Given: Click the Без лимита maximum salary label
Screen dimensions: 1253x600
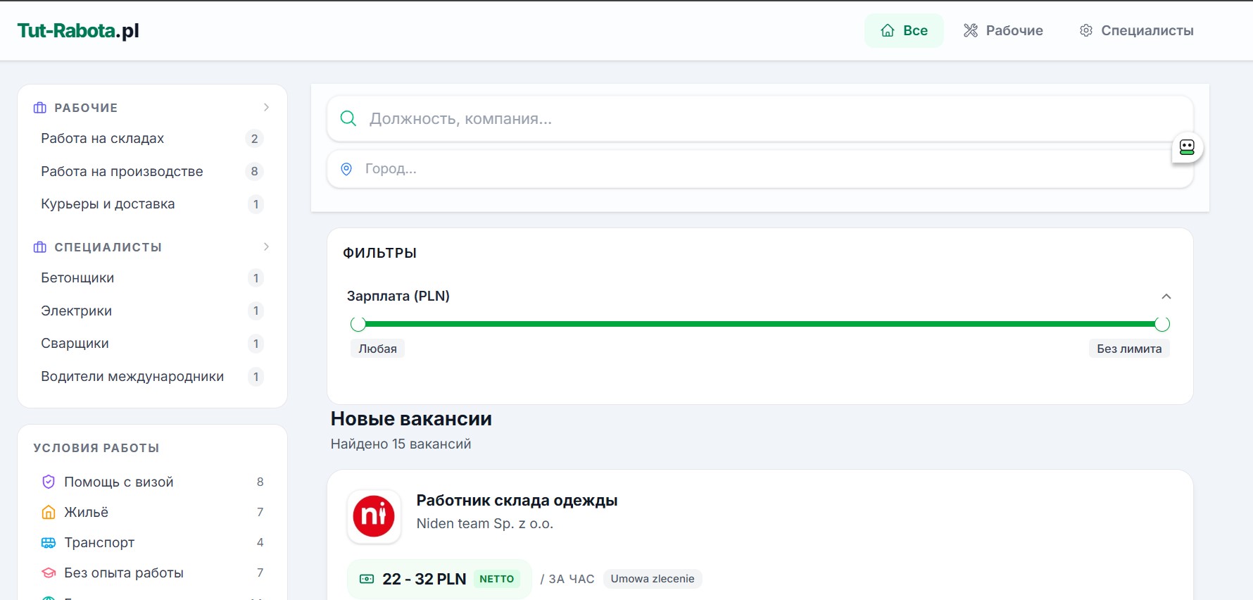Looking at the screenshot, I should (1129, 349).
